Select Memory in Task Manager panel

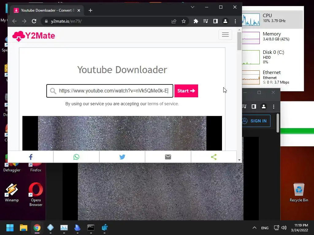coord(273,38)
